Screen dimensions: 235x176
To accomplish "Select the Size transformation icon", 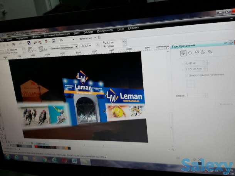I will click(203, 52).
